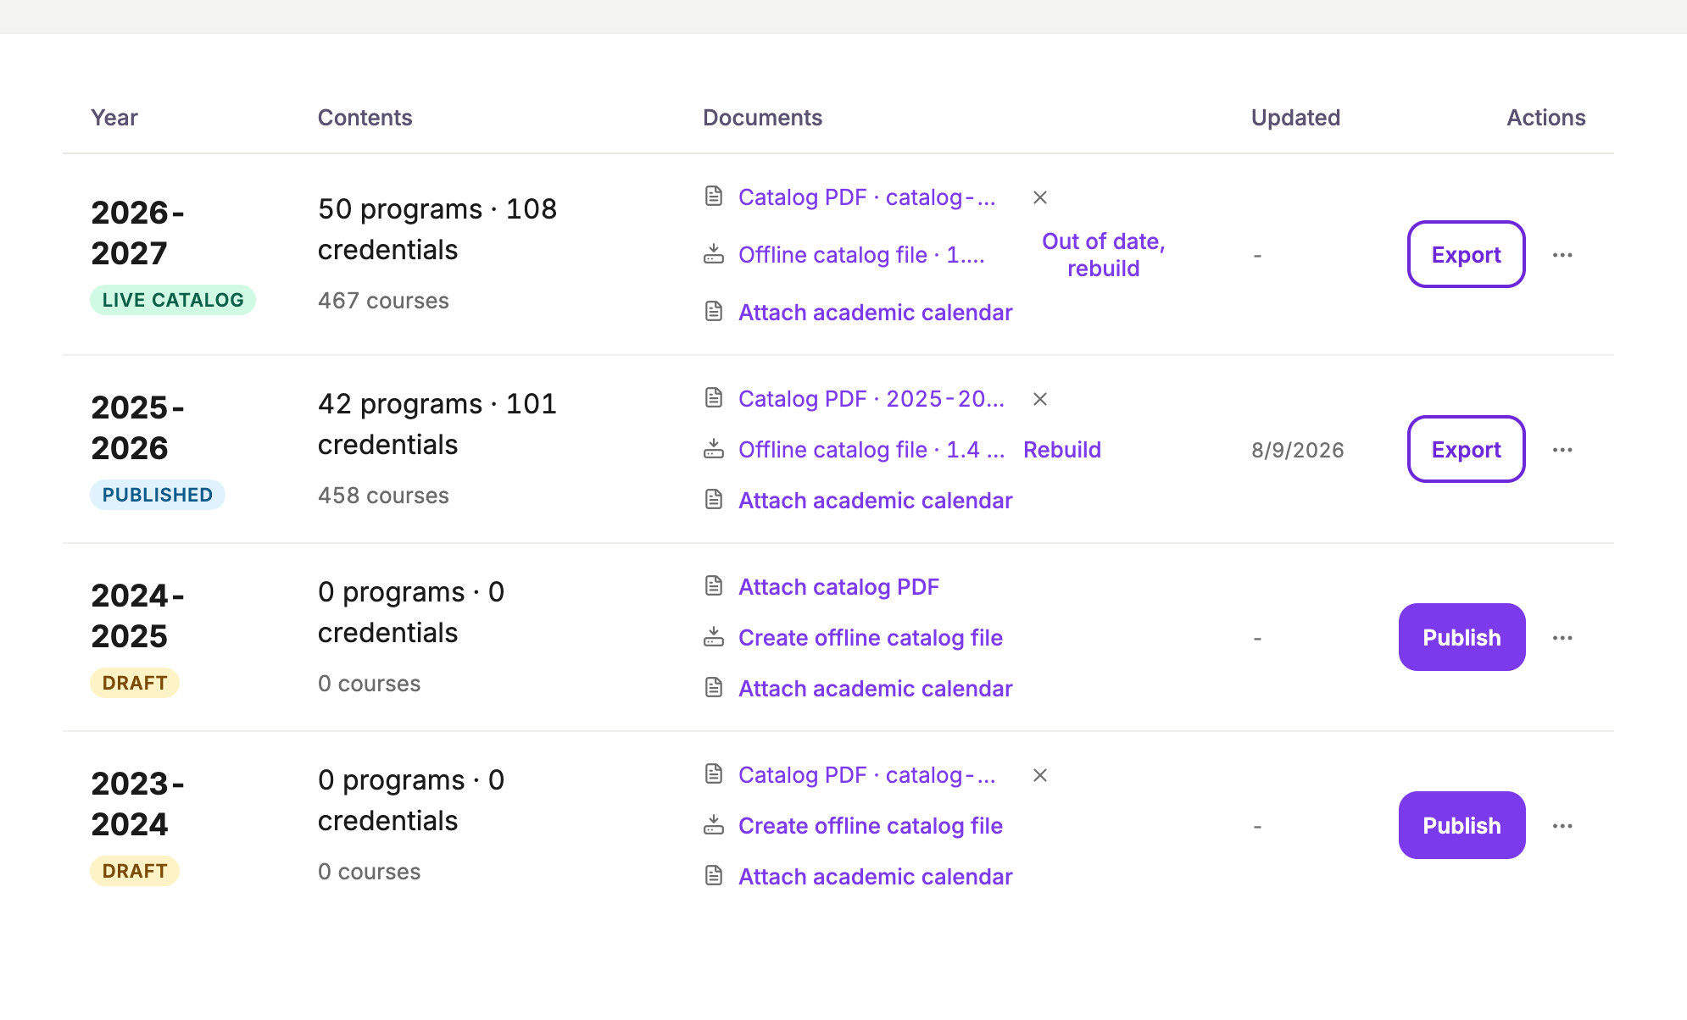Click document icon beside 2025-2026 Catalog PDF
The width and height of the screenshot is (1687, 1020).
click(x=714, y=398)
